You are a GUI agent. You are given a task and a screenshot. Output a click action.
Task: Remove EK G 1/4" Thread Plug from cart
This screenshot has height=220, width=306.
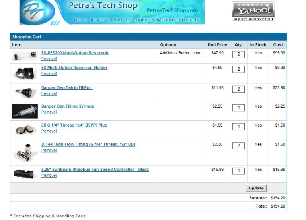pyautogui.click(x=49, y=131)
